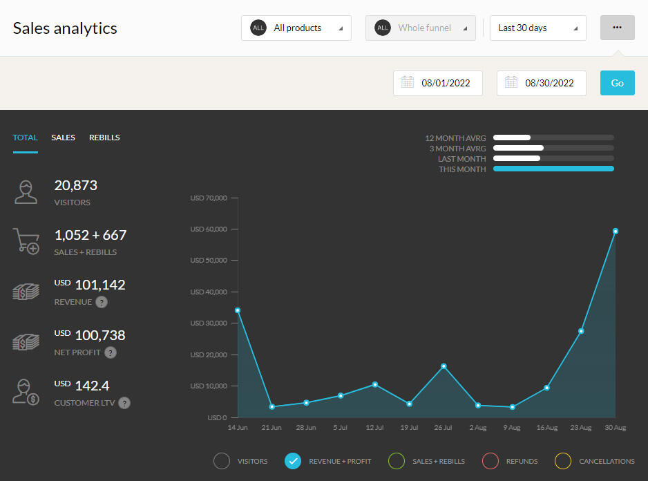Switch to the Sales tab

(x=63, y=138)
